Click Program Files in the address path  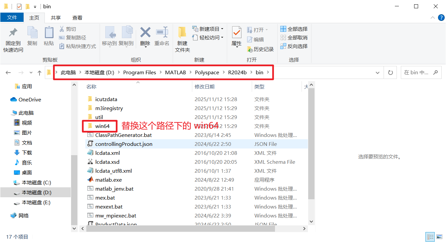click(x=139, y=72)
